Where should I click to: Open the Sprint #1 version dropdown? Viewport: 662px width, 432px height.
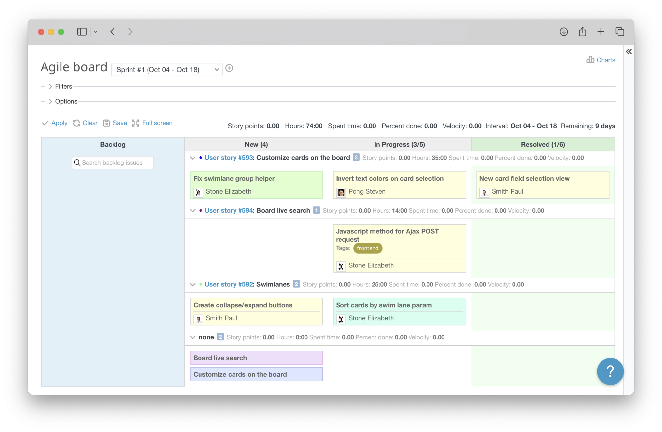(167, 70)
